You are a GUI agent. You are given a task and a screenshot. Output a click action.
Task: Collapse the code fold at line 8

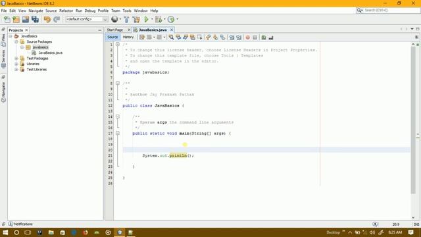tap(118, 84)
